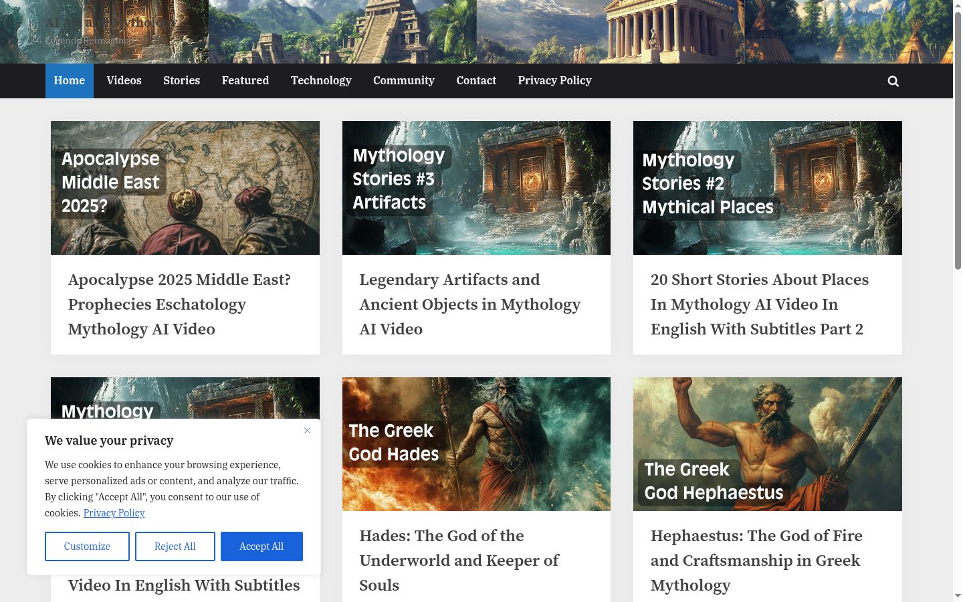Read the Apocalypse 2025 Middle East post title
This screenshot has height=602, width=963.
[x=179, y=304]
